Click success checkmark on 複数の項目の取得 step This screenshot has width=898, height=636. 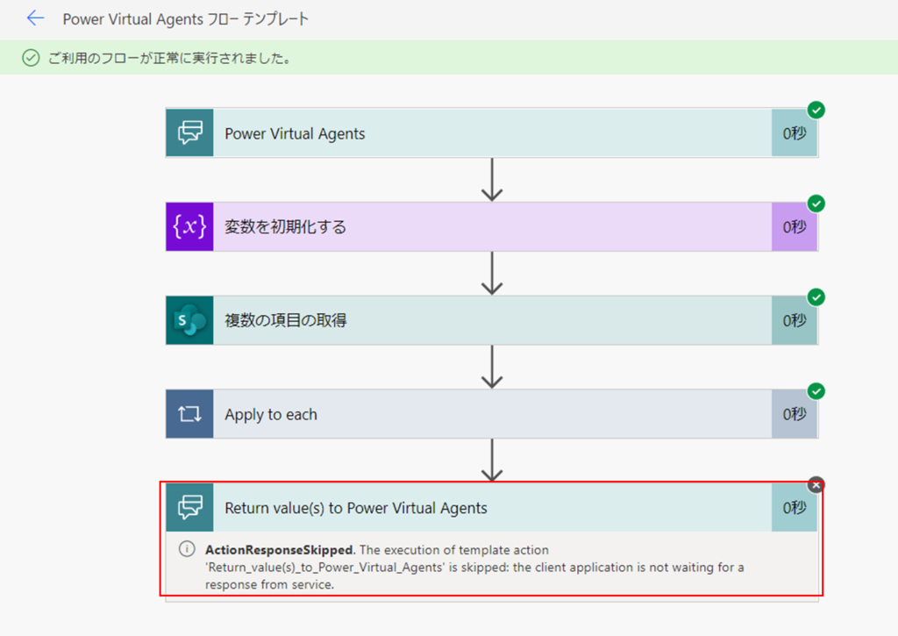(x=816, y=297)
